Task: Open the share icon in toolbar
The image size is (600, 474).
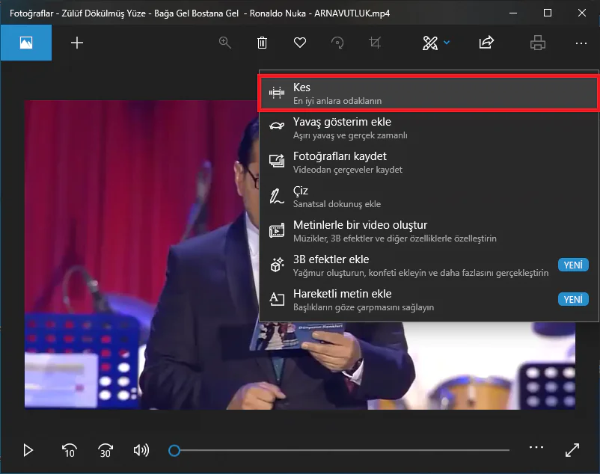Action: coord(486,43)
